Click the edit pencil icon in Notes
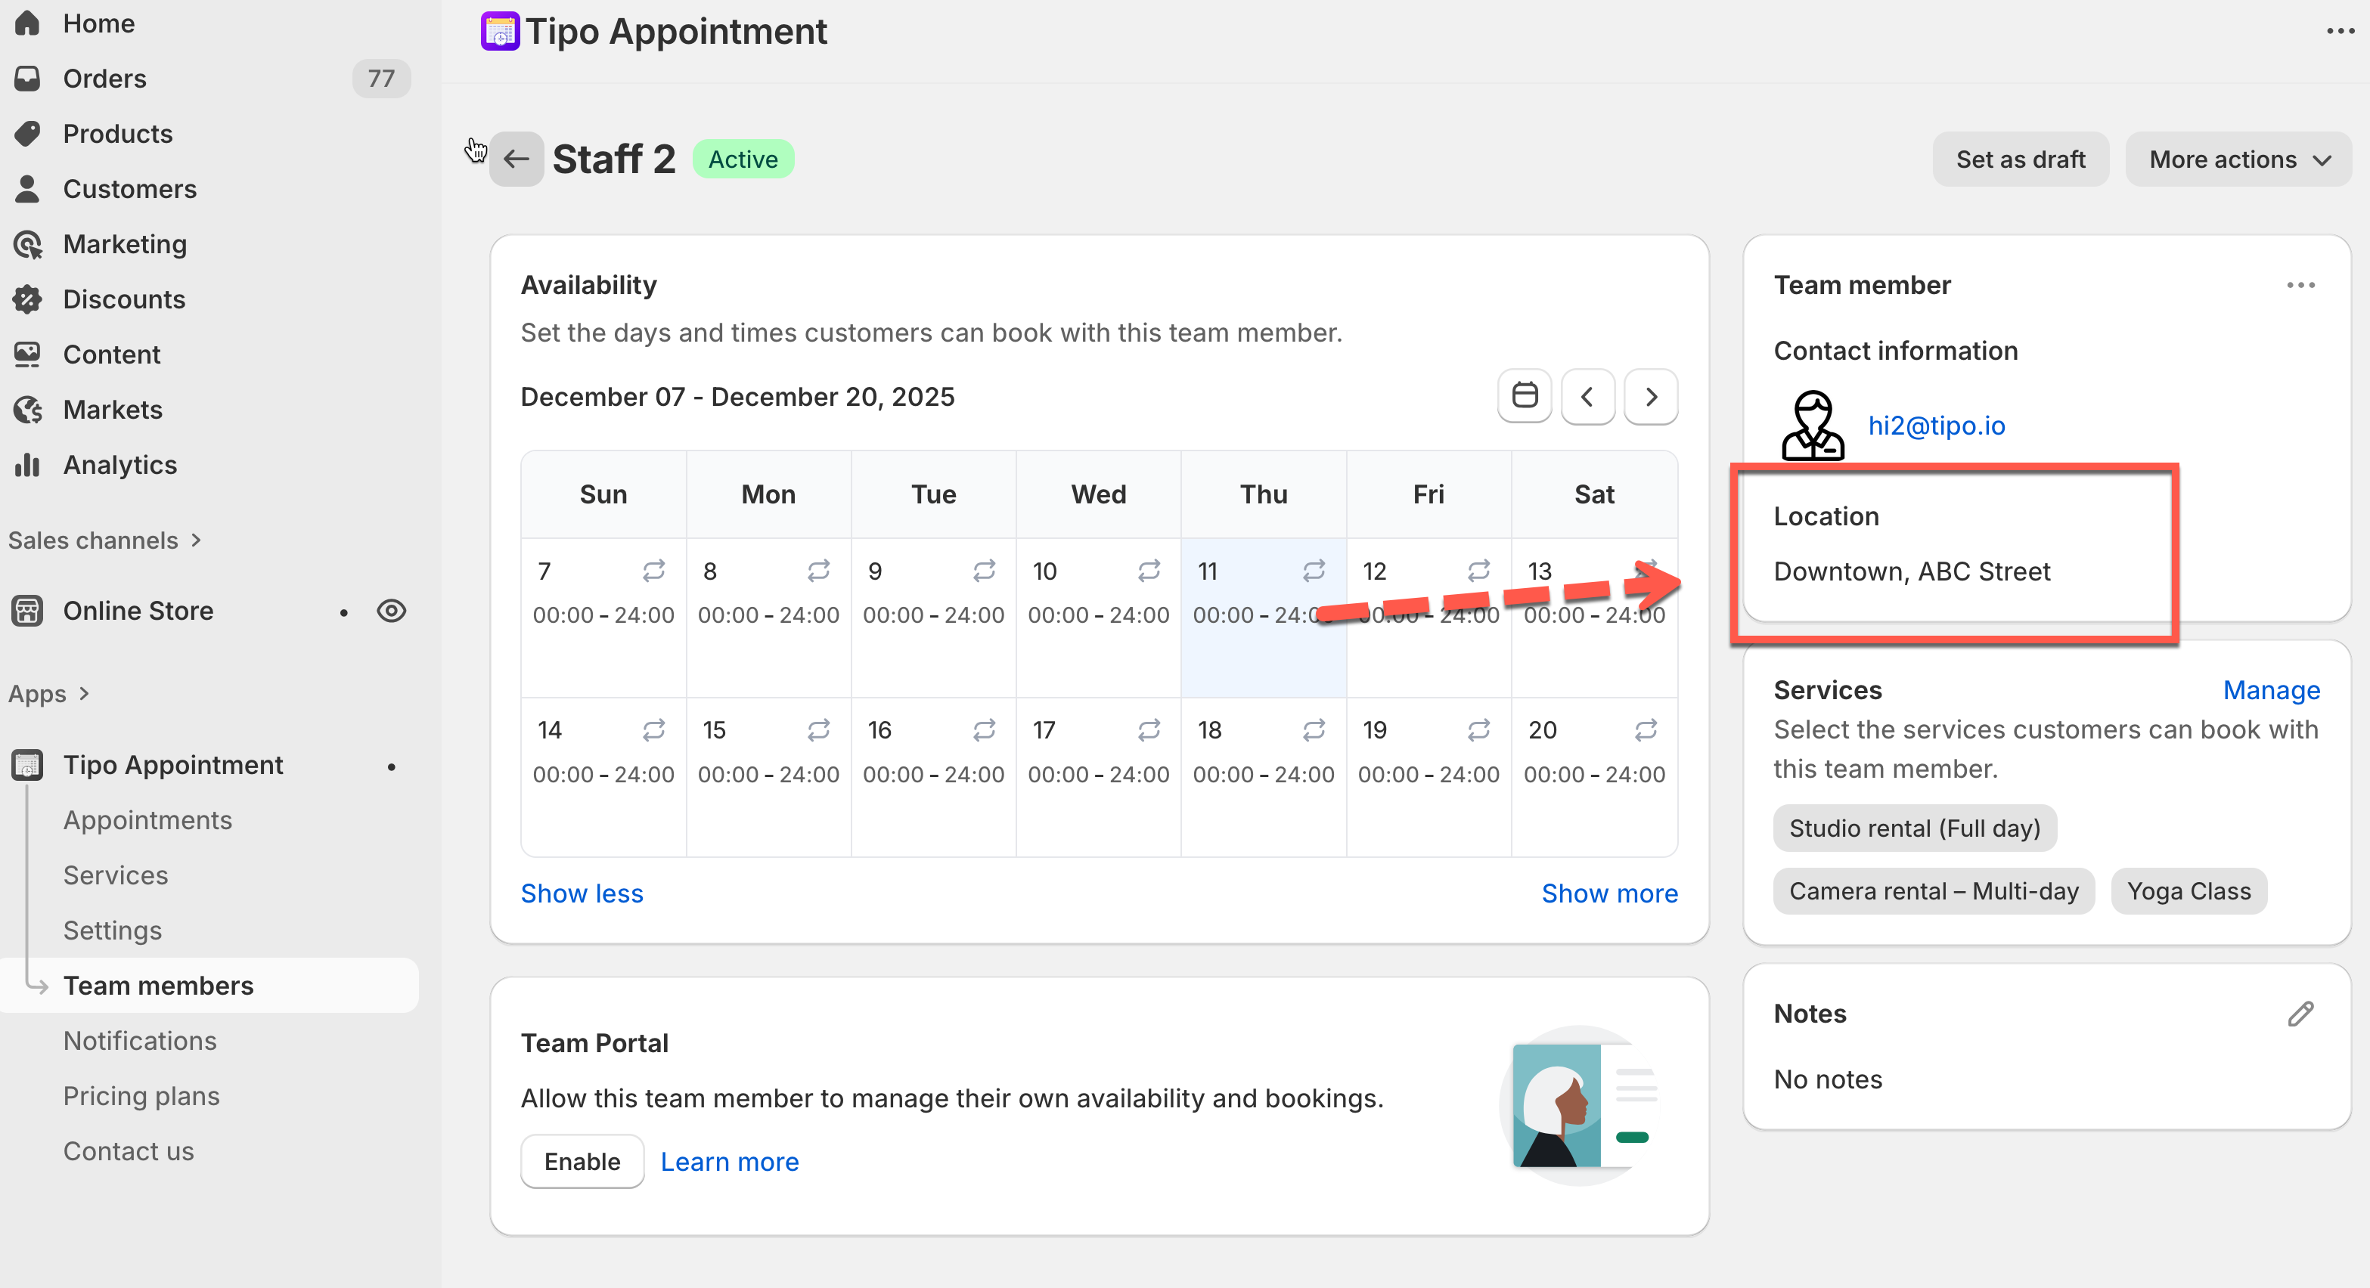Viewport: 2370px width, 1288px height. pos(2300,1013)
